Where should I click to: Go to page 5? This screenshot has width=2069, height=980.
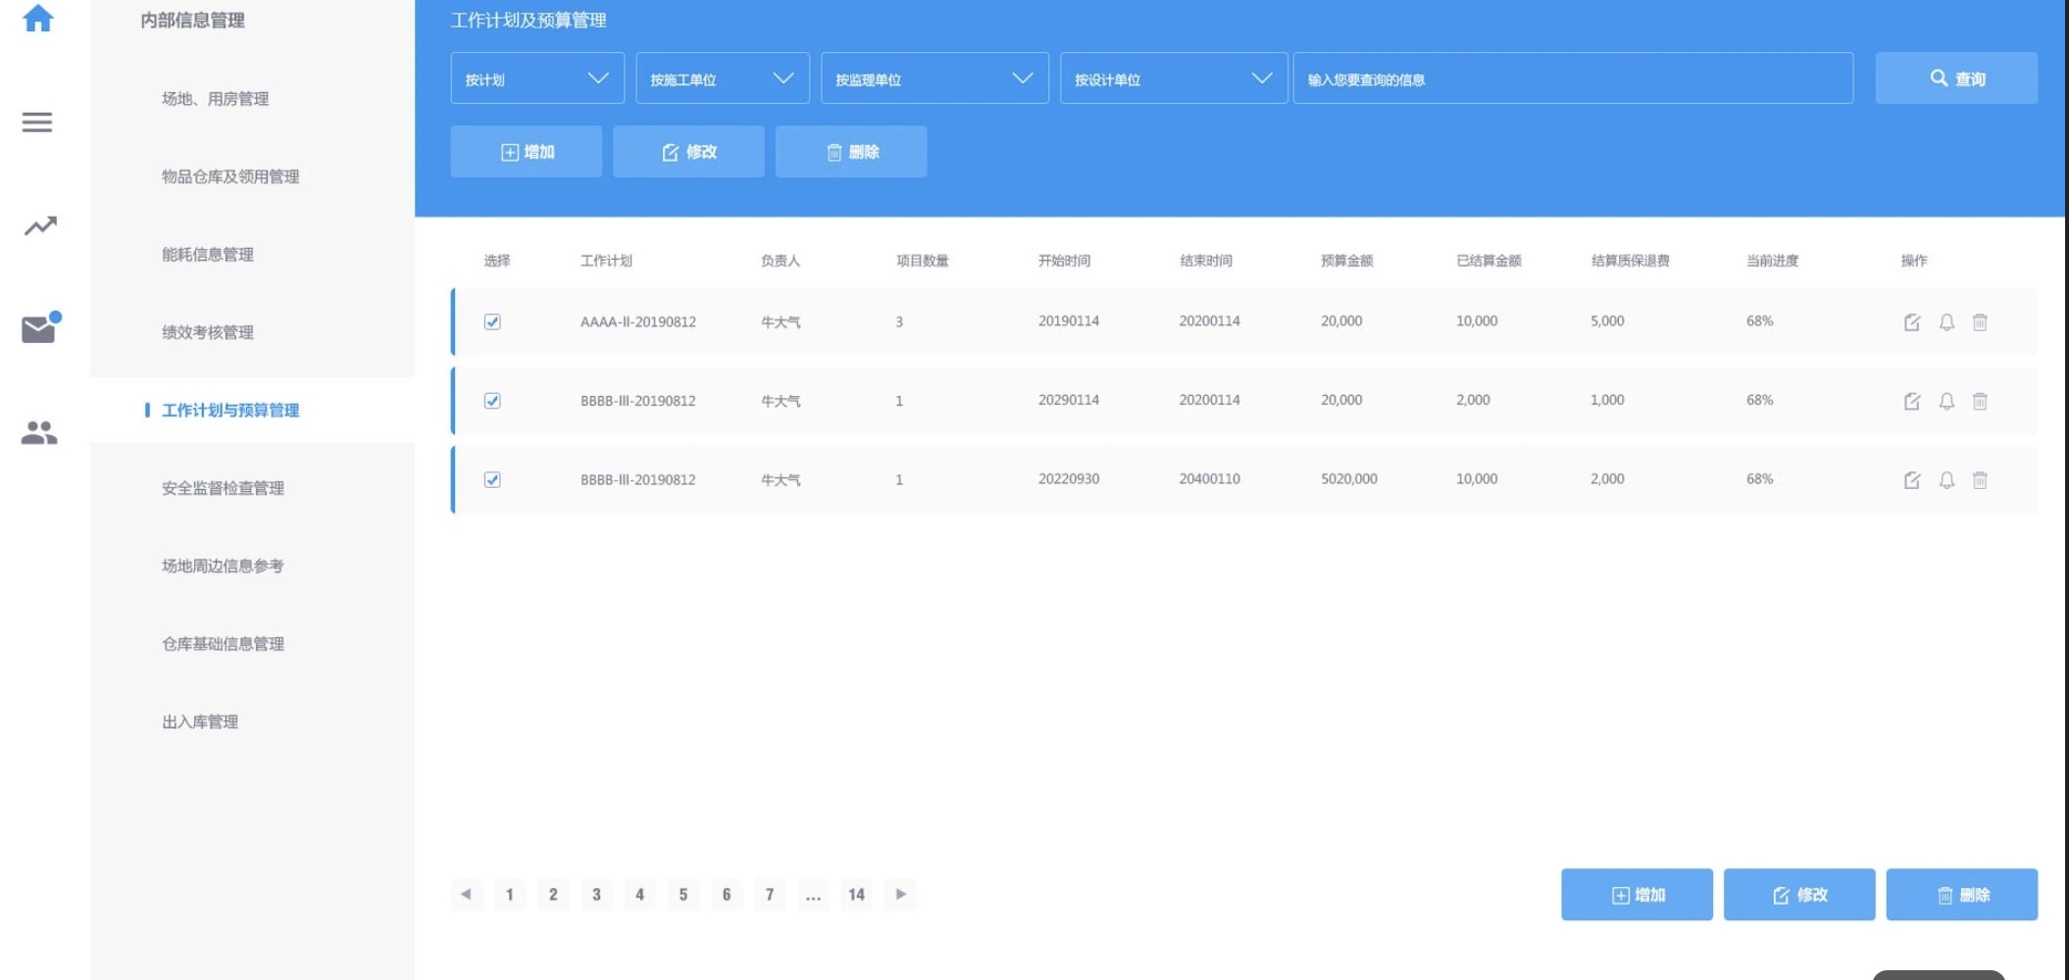pyautogui.click(x=683, y=895)
